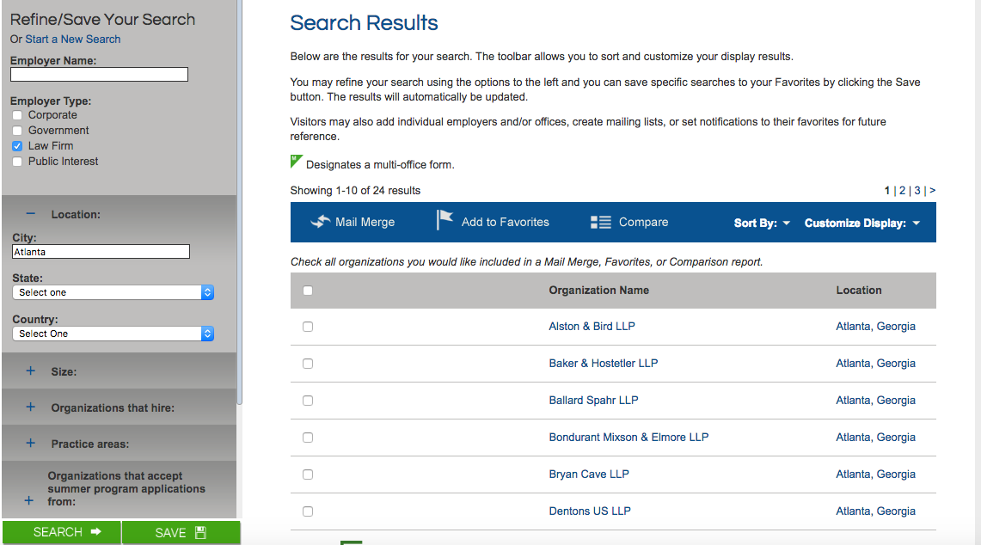Click Atlanta, Georgia for Bondurant Mixson
This screenshot has width=981, height=545.
(875, 437)
